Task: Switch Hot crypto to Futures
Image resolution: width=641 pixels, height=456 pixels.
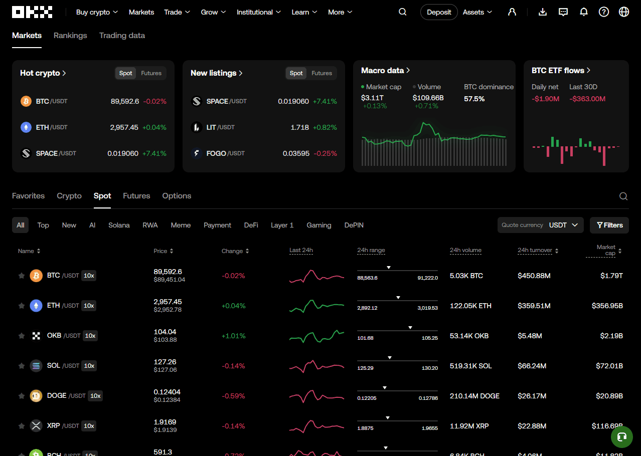Action: tap(151, 73)
